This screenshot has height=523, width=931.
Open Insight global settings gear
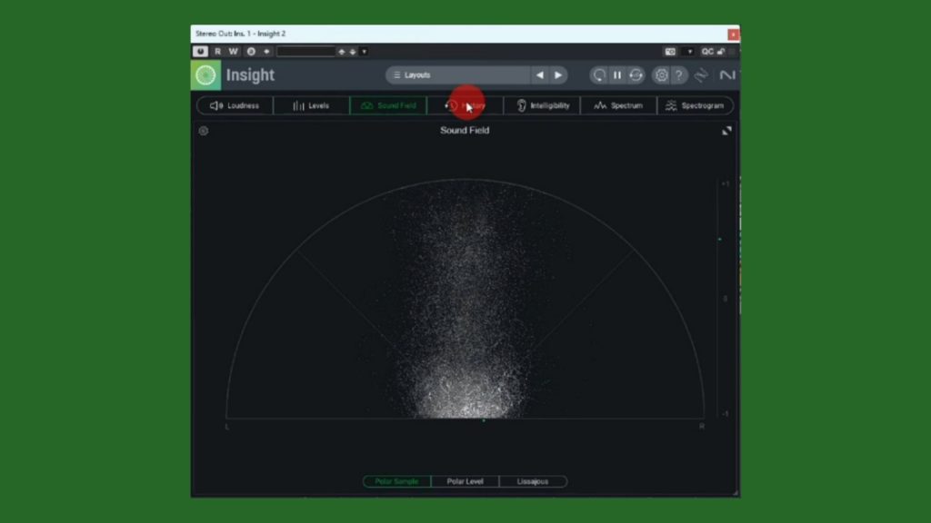661,75
